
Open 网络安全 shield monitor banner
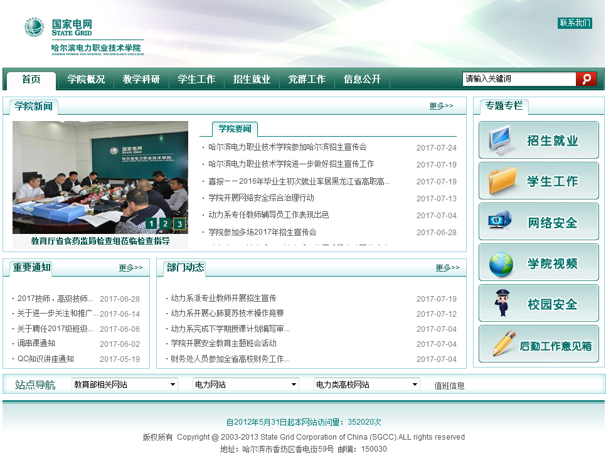tap(538, 222)
